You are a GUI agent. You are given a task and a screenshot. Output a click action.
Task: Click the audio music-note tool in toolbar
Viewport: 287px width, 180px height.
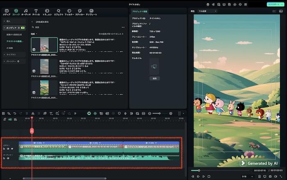[x=45, y=113]
